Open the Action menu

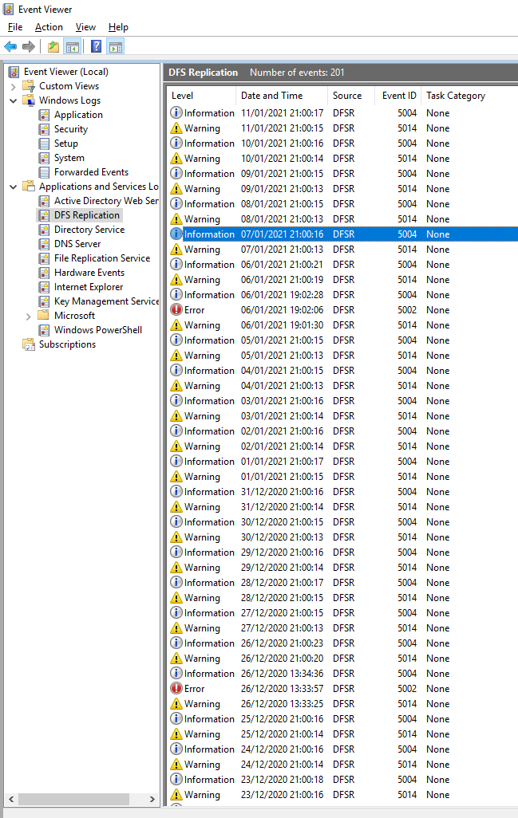tap(49, 27)
